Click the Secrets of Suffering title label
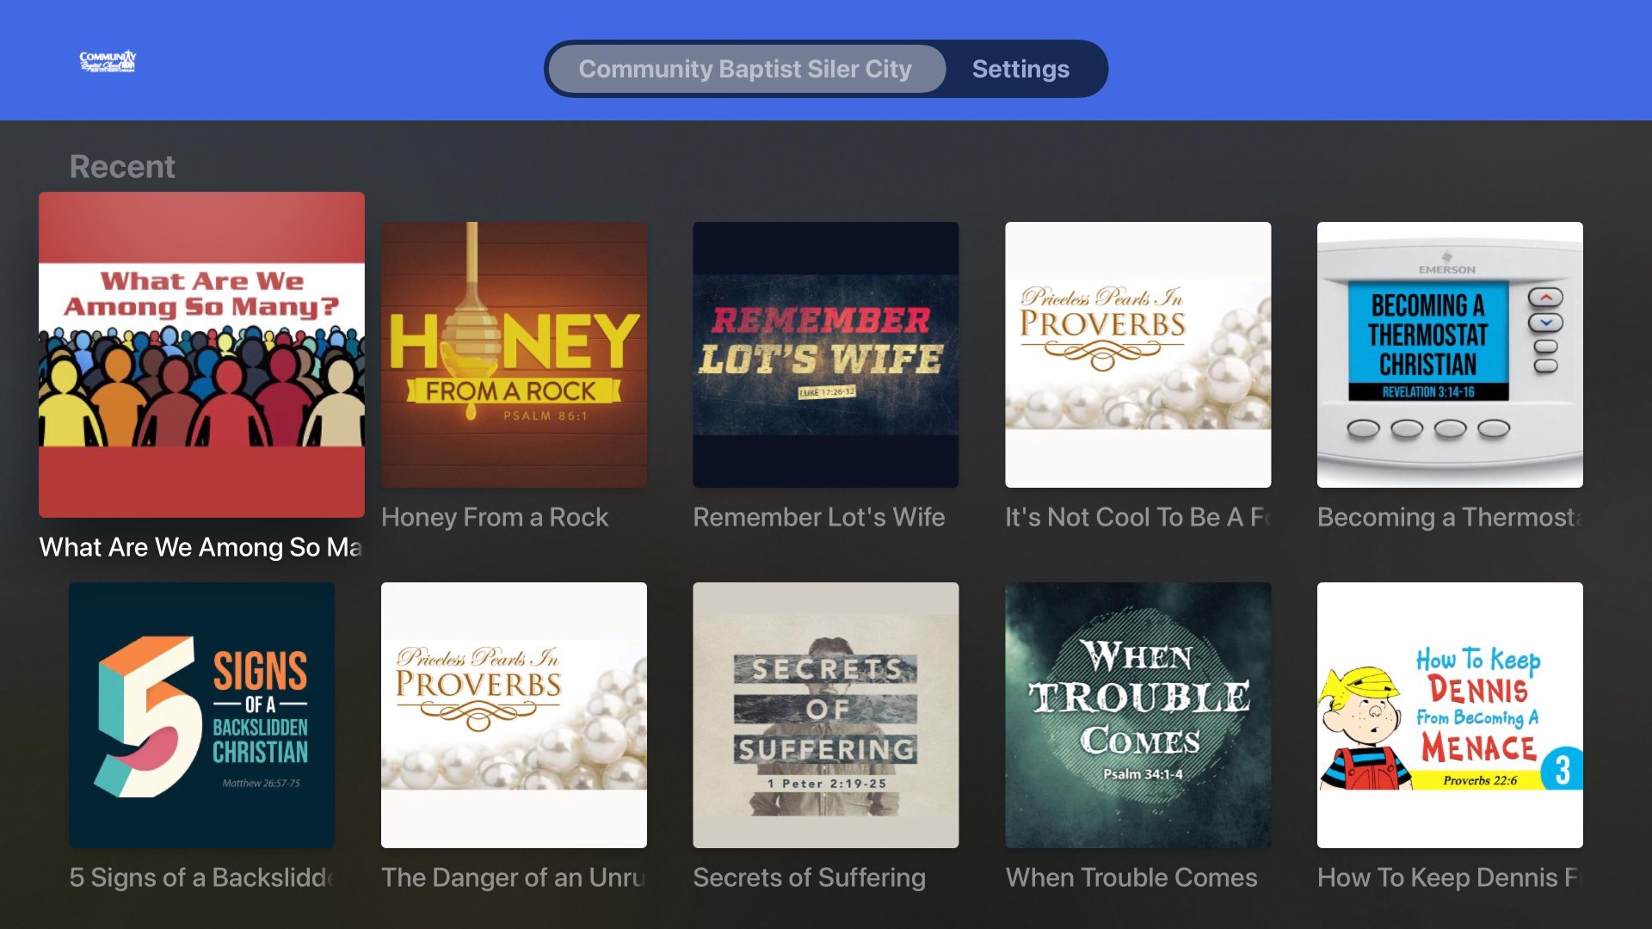Screen dimensions: 1652x929 (x=810, y=877)
